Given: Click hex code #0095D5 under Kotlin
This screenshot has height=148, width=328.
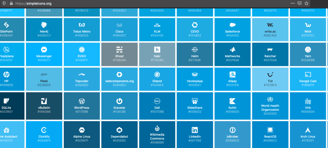Looking at the screenshot, I should (233, 112).
